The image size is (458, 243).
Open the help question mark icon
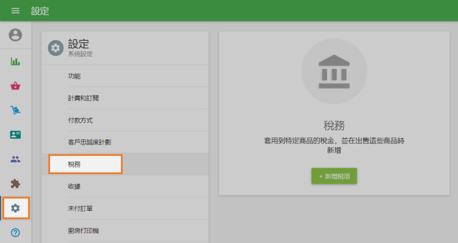pos(15,233)
